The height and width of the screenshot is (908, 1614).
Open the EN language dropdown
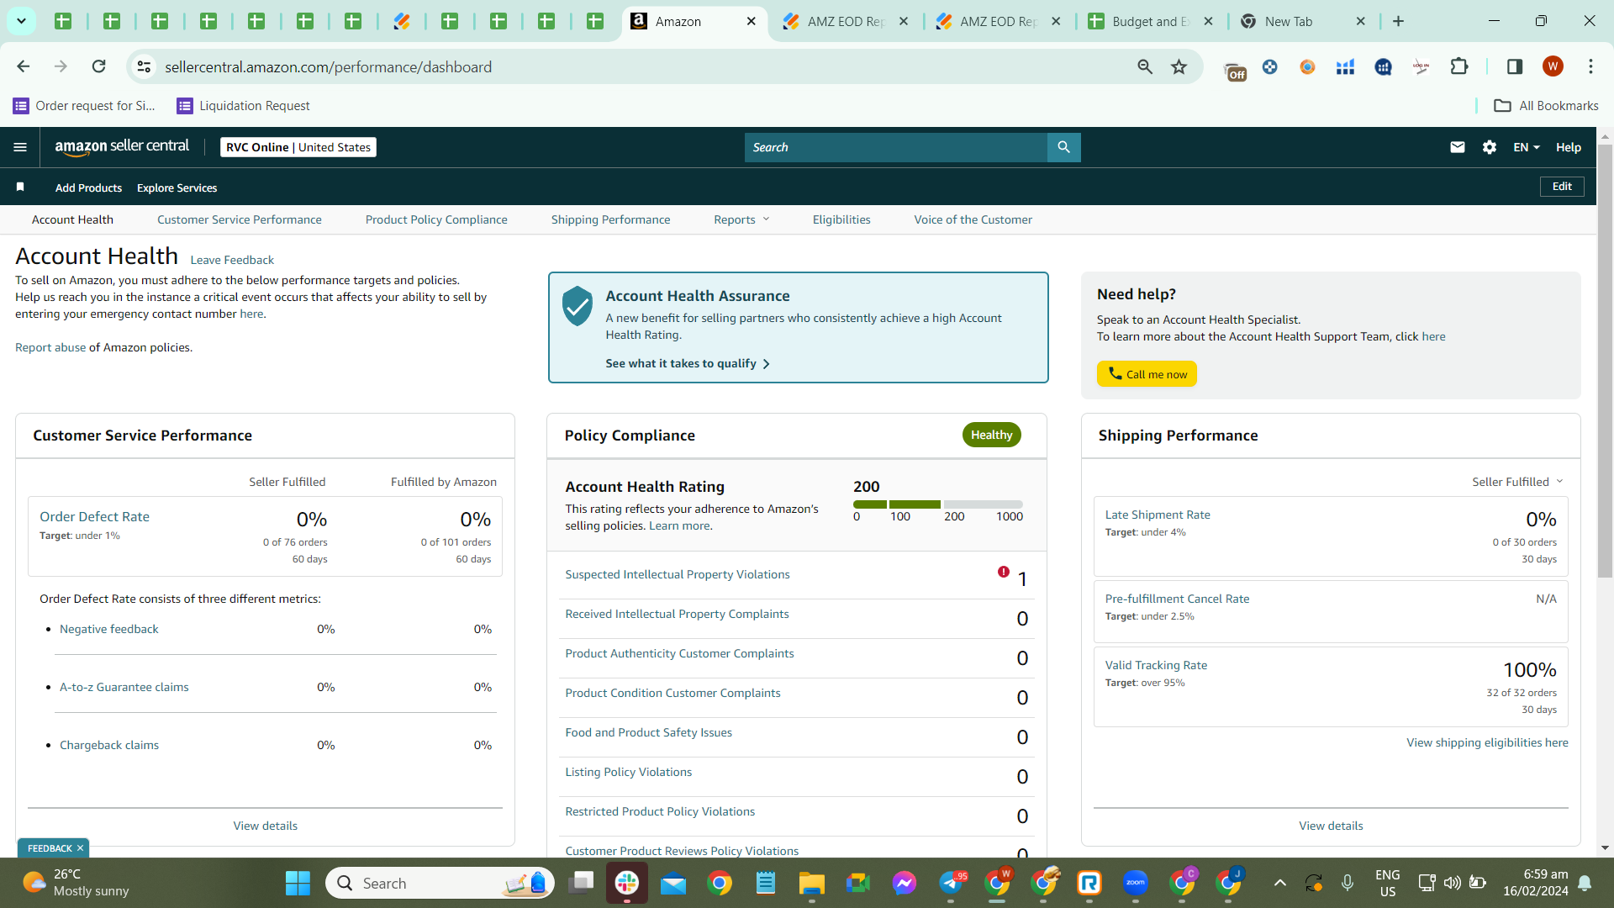click(x=1527, y=147)
